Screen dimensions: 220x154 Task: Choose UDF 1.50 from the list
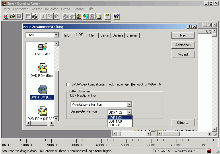tap(120, 121)
